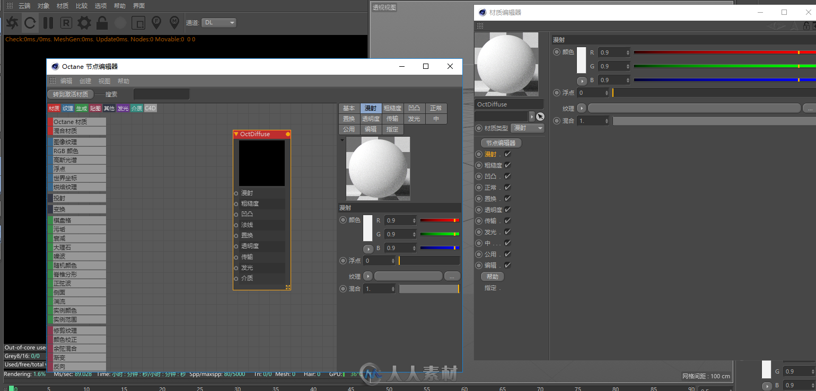This screenshot has height=391, width=816.
Task: Collapse the OctDiffuse node with its triangle
Action: click(x=236, y=134)
